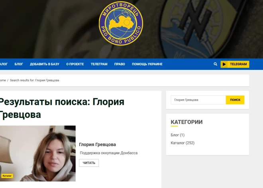Click the ЧИТАТЬ button
This screenshot has height=188, width=263.
tap(89, 163)
